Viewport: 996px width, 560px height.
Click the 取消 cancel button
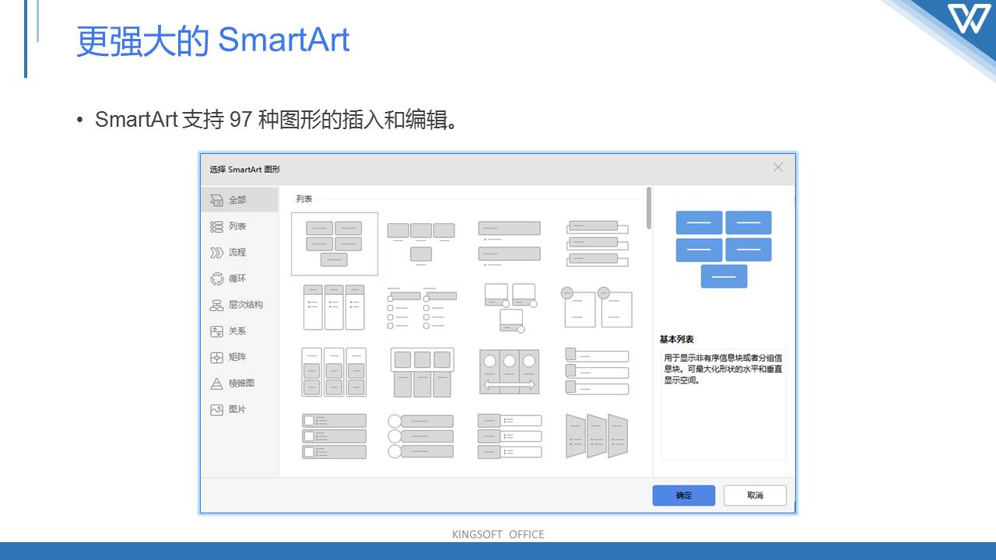755,495
